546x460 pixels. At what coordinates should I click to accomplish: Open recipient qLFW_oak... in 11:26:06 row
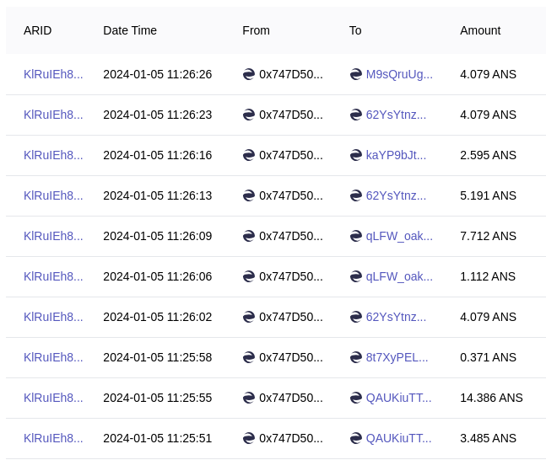coord(399,276)
